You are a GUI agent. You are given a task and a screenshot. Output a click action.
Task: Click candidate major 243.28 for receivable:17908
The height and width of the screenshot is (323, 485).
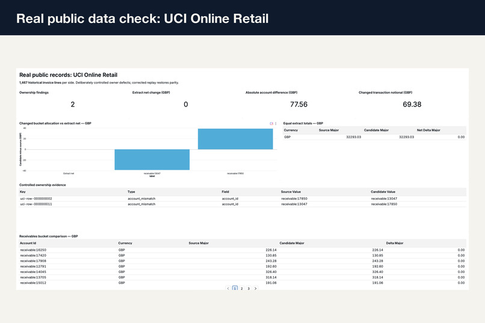[x=378, y=261]
